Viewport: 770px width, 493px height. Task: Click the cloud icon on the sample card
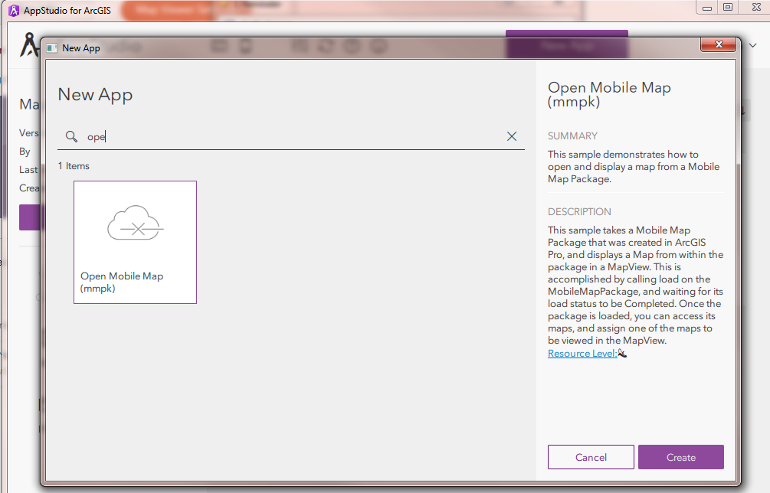click(135, 224)
